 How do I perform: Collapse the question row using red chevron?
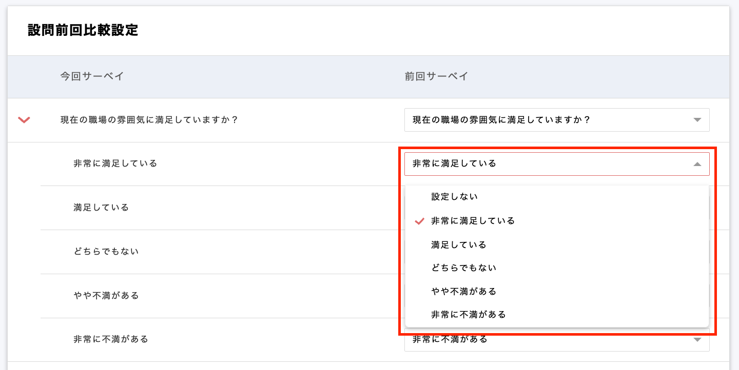tap(24, 120)
